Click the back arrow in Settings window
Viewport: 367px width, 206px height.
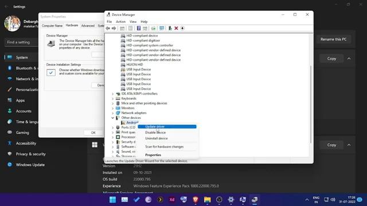6,7
